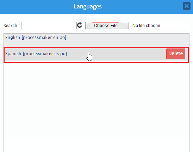The height and width of the screenshot is (156, 193).
Task: Click the Languages dialog title
Action: (x=88, y=7)
